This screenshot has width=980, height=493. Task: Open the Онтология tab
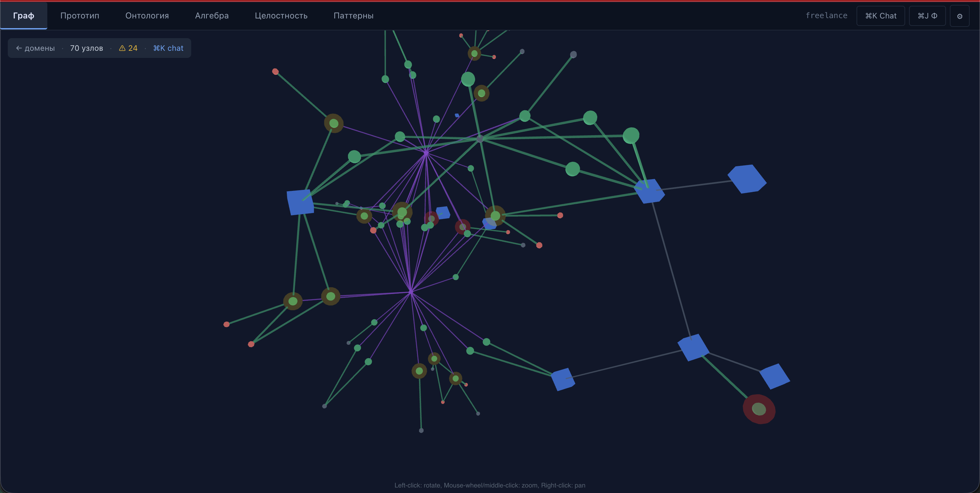[147, 16]
